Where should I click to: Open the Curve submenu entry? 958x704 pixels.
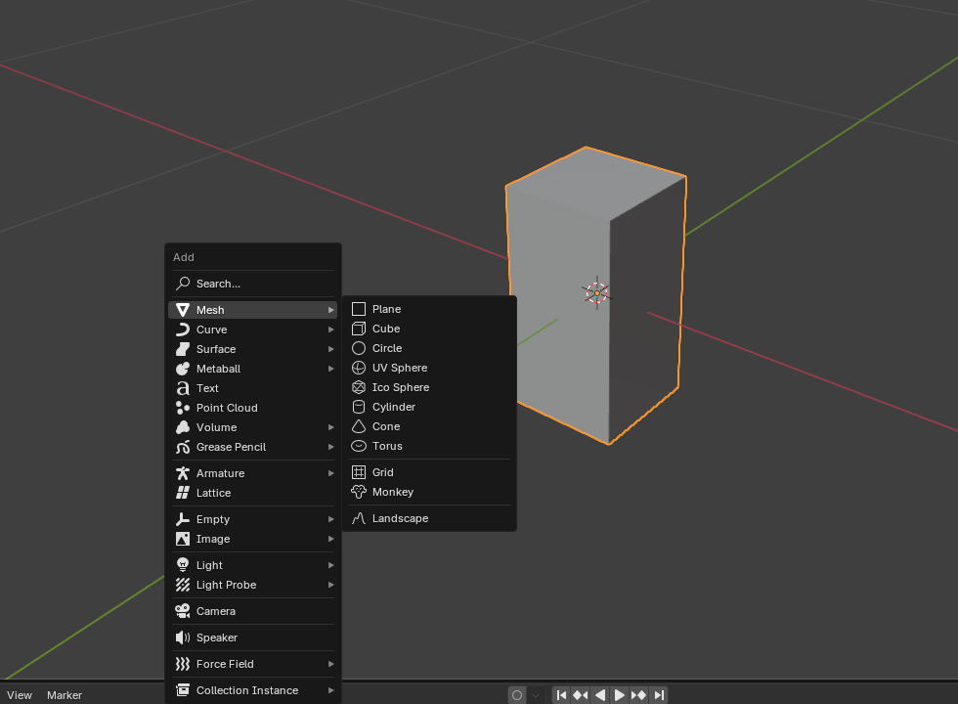252,330
